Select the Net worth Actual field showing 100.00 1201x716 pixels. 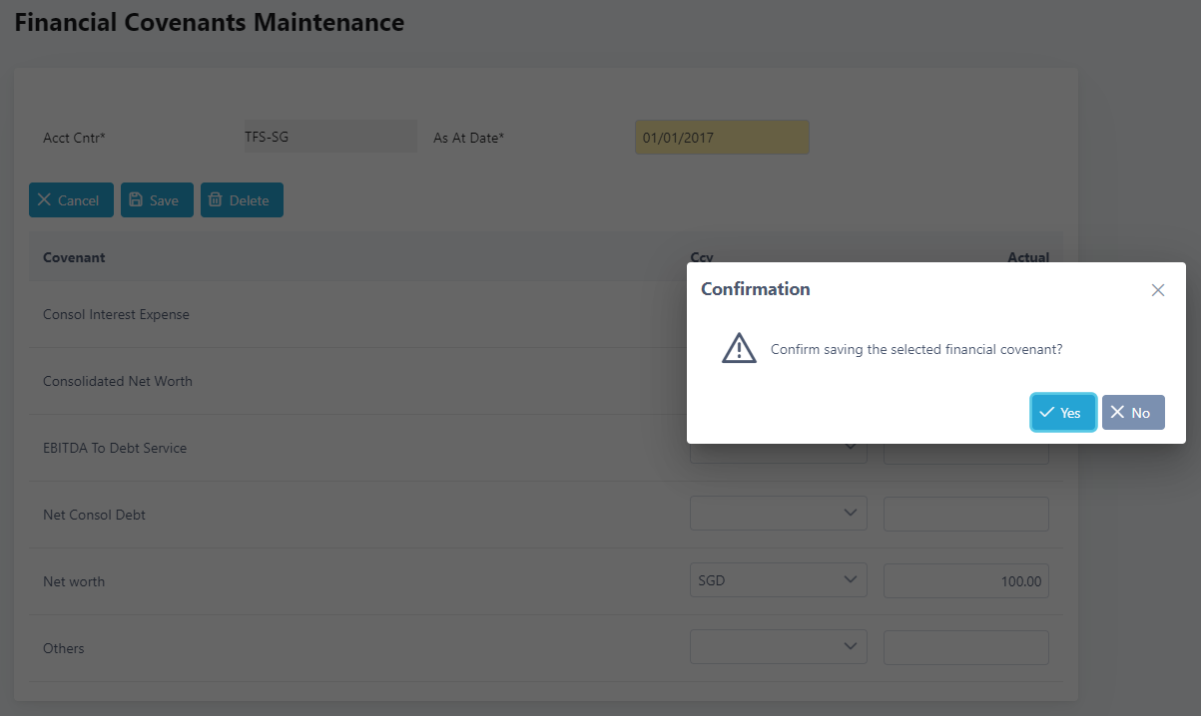(965, 581)
